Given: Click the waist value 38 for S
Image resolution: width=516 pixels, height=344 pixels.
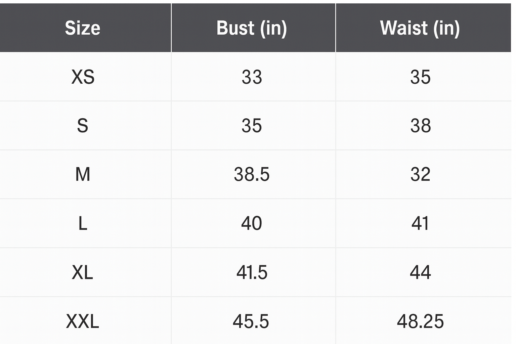Looking at the screenshot, I should pyautogui.click(x=421, y=126).
